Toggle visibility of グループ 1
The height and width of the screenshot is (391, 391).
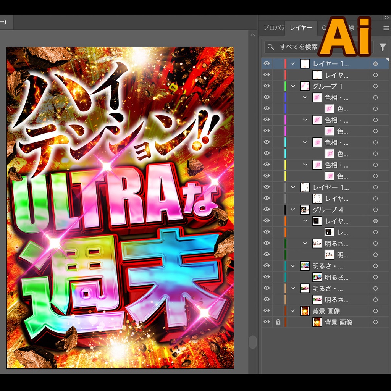(266, 86)
